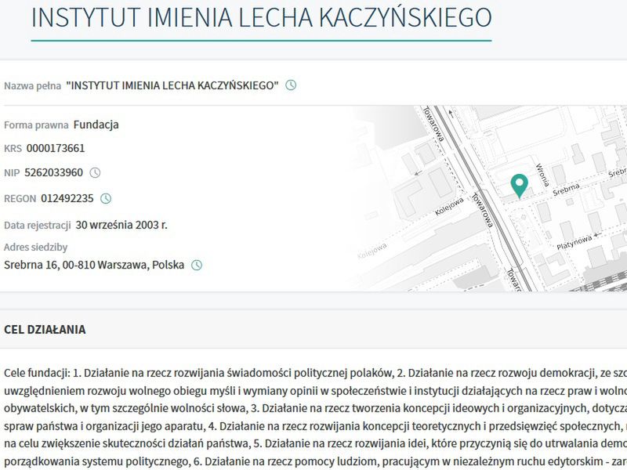Open history clock icon beside Nazwa pełna
Viewport: 627px width, 470px height.
pos(291,85)
